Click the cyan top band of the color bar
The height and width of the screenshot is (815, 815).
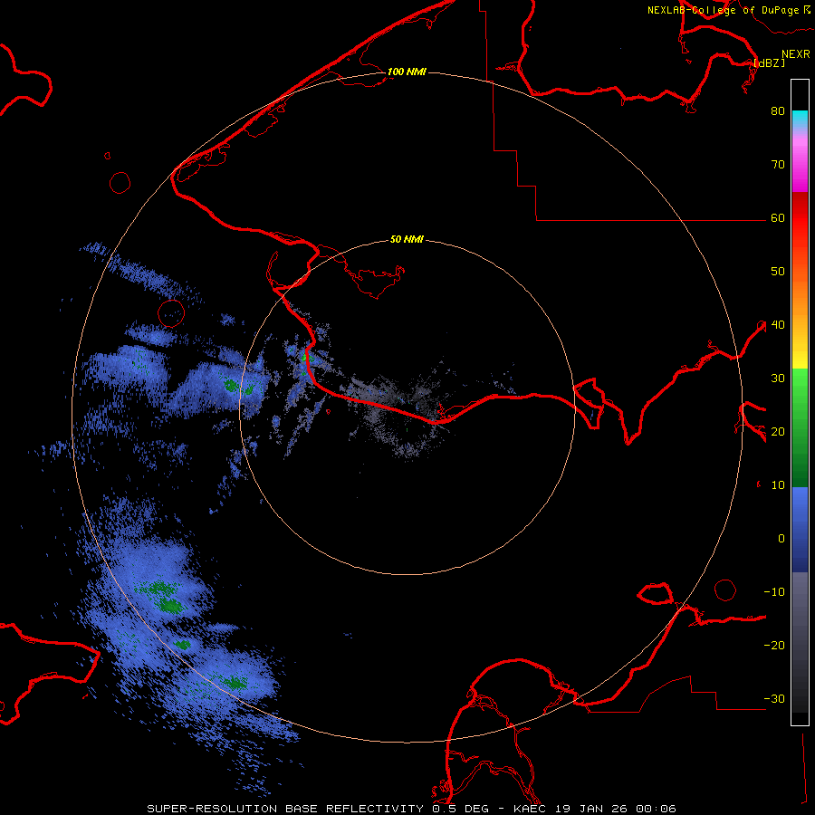(800, 119)
